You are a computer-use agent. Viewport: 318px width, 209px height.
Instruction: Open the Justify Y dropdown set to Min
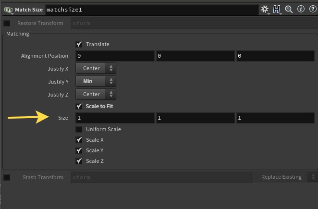pos(96,81)
